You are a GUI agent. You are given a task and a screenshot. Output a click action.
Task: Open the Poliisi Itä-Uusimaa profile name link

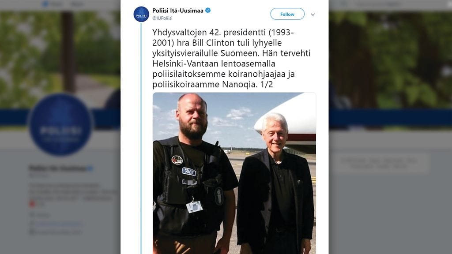[x=177, y=11]
